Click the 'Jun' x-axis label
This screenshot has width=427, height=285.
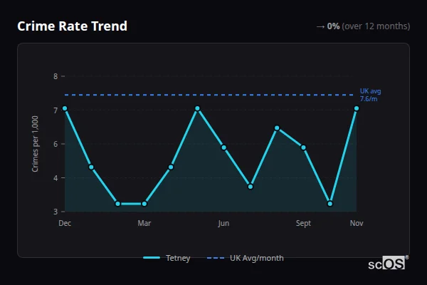tap(223, 223)
